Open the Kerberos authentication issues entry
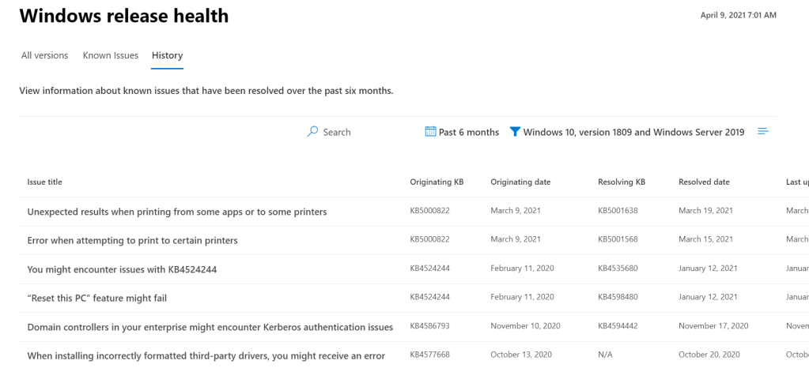Viewport: 809px width, 368px height. pos(210,327)
